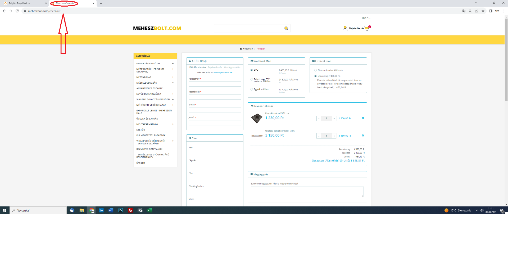
Task: Select the Vendégrendelés tab
Action: point(232,67)
